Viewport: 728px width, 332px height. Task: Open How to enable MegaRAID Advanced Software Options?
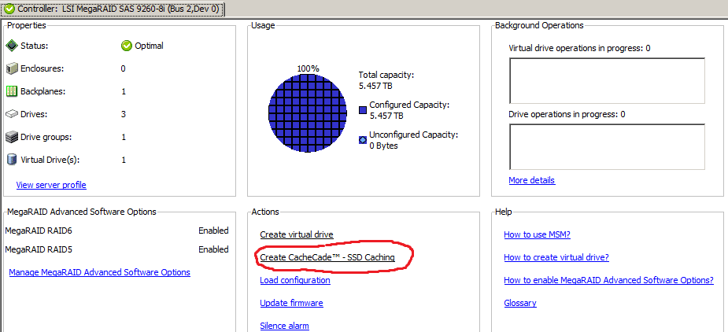(x=608, y=280)
